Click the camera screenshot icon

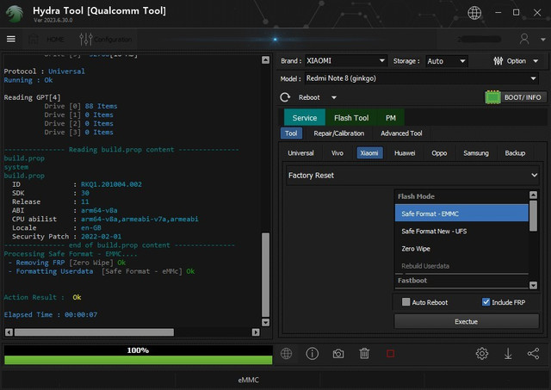click(x=338, y=354)
